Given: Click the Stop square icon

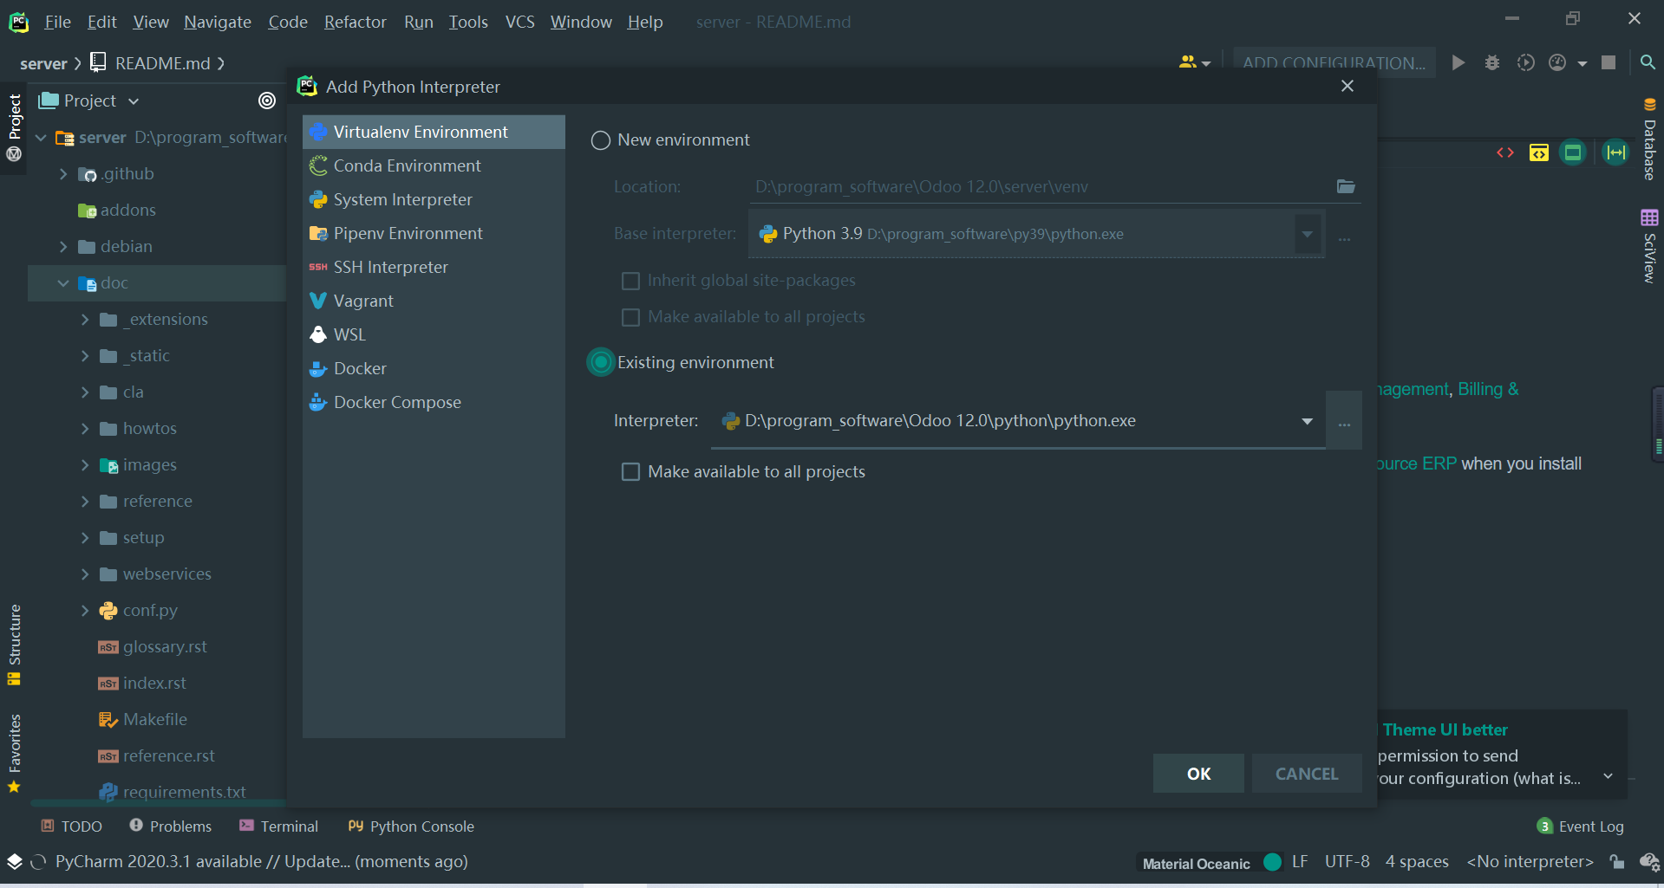Looking at the screenshot, I should [x=1609, y=62].
